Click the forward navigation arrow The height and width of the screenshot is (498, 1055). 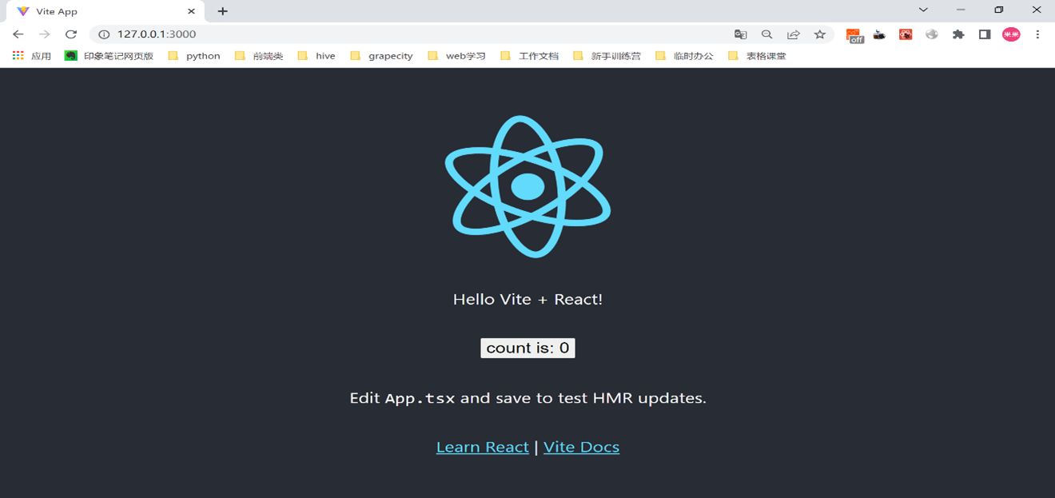coord(45,34)
